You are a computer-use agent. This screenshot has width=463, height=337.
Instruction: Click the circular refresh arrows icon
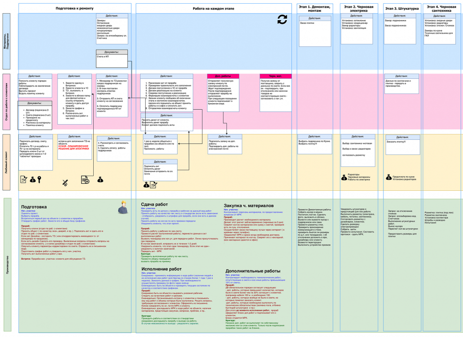point(282,19)
